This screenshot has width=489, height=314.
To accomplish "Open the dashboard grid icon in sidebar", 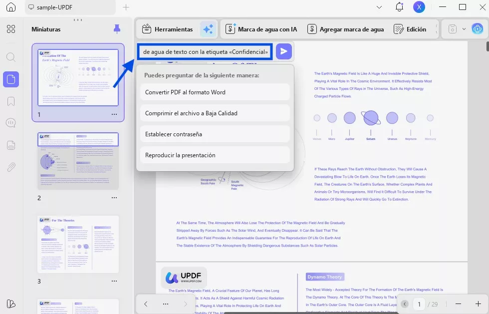I will pyautogui.click(x=11, y=29).
